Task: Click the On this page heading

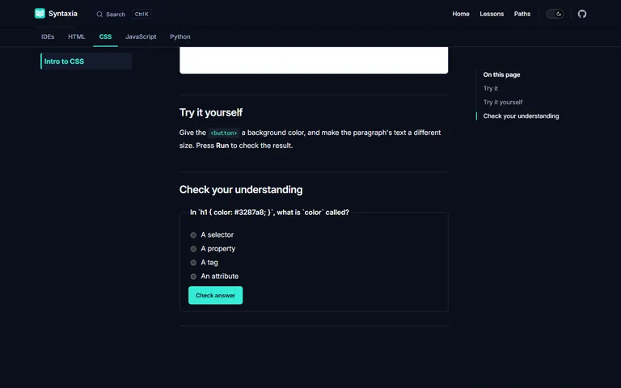Action: pyautogui.click(x=501, y=74)
